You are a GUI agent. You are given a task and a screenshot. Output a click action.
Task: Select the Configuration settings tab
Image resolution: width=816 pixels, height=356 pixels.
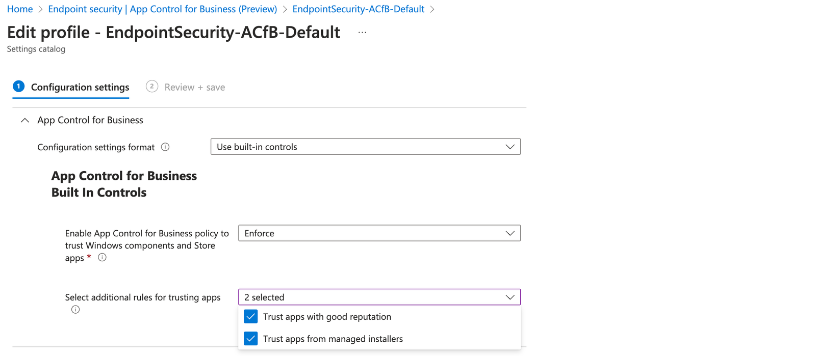80,87
